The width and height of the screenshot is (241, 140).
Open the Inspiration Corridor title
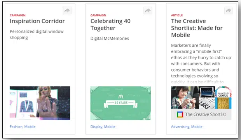click(37, 21)
